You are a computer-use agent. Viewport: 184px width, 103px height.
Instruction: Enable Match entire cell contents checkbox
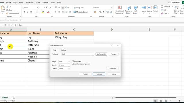pos(73,64)
